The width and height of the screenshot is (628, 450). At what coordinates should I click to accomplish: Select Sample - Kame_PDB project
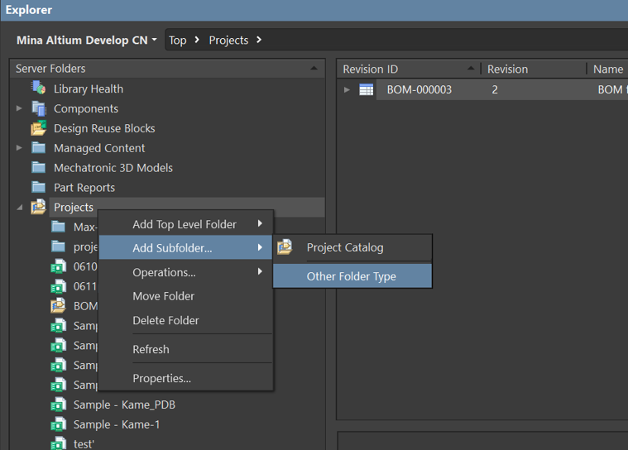(125, 405)
